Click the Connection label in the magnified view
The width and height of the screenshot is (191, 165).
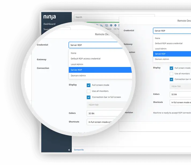(43, 68)
